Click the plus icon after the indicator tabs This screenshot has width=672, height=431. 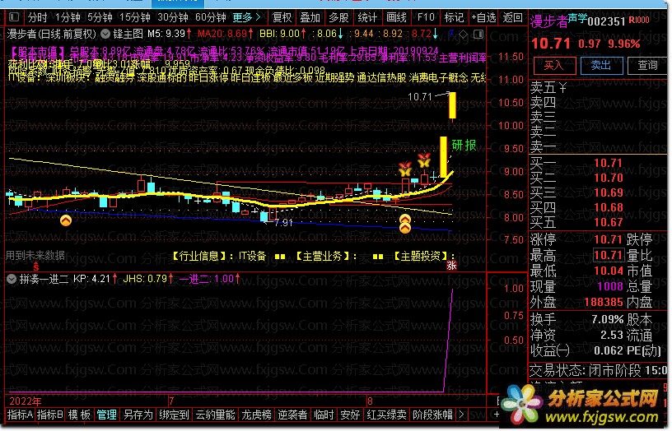click(x=497, y=415)
